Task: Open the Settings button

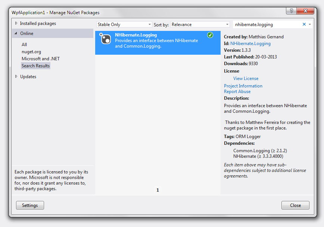Action: [30, 205]
